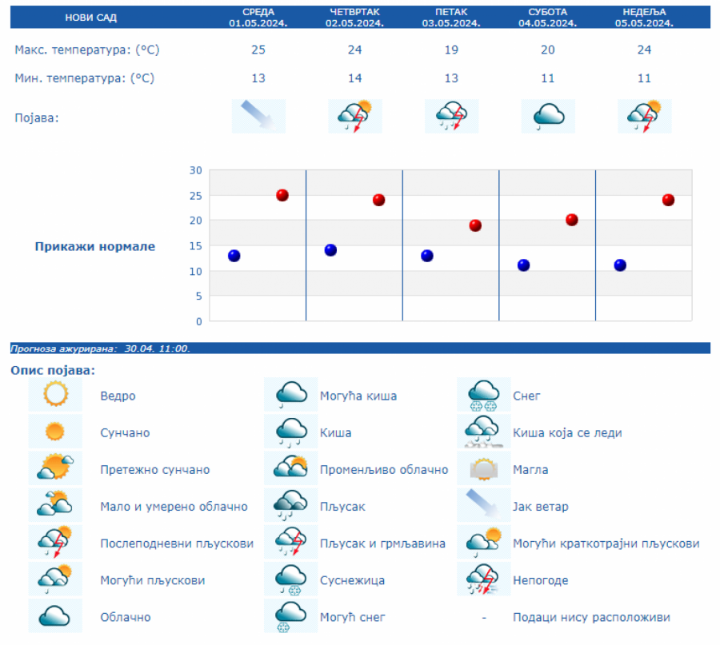Click the Снег snow legend icon
This screenshot has height=645, width=720.
click(x=484, y=395)
